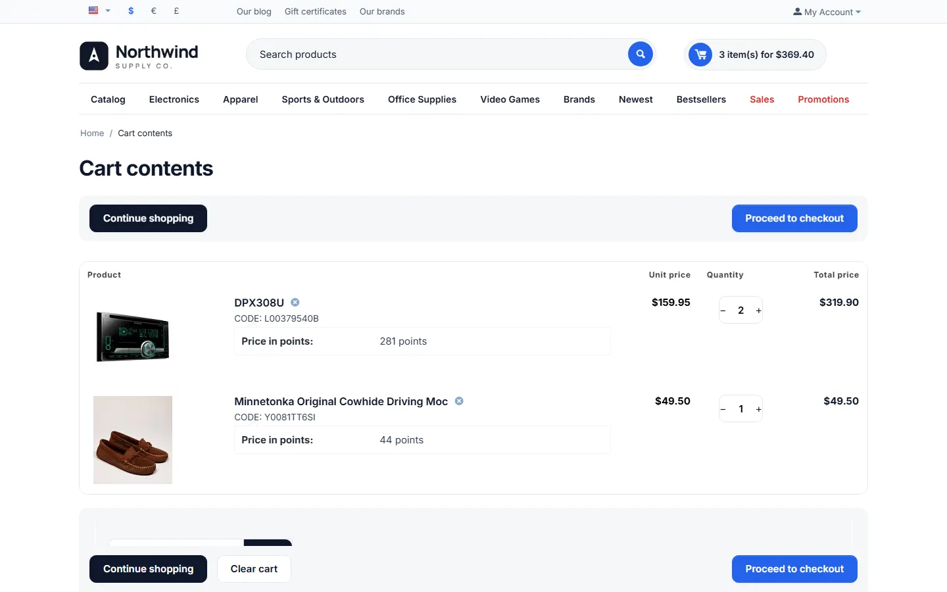This screenshot has width=947, height=592.
Task: Open the US flag language selector
Action: point(99,11)
